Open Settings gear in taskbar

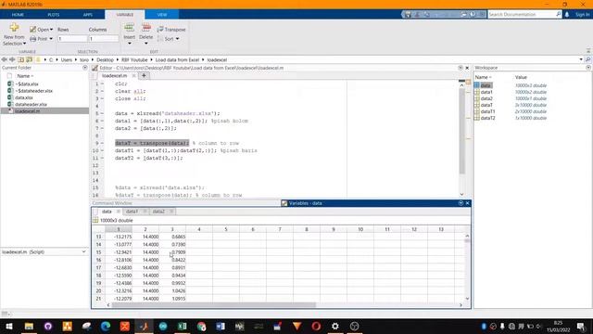335,326
